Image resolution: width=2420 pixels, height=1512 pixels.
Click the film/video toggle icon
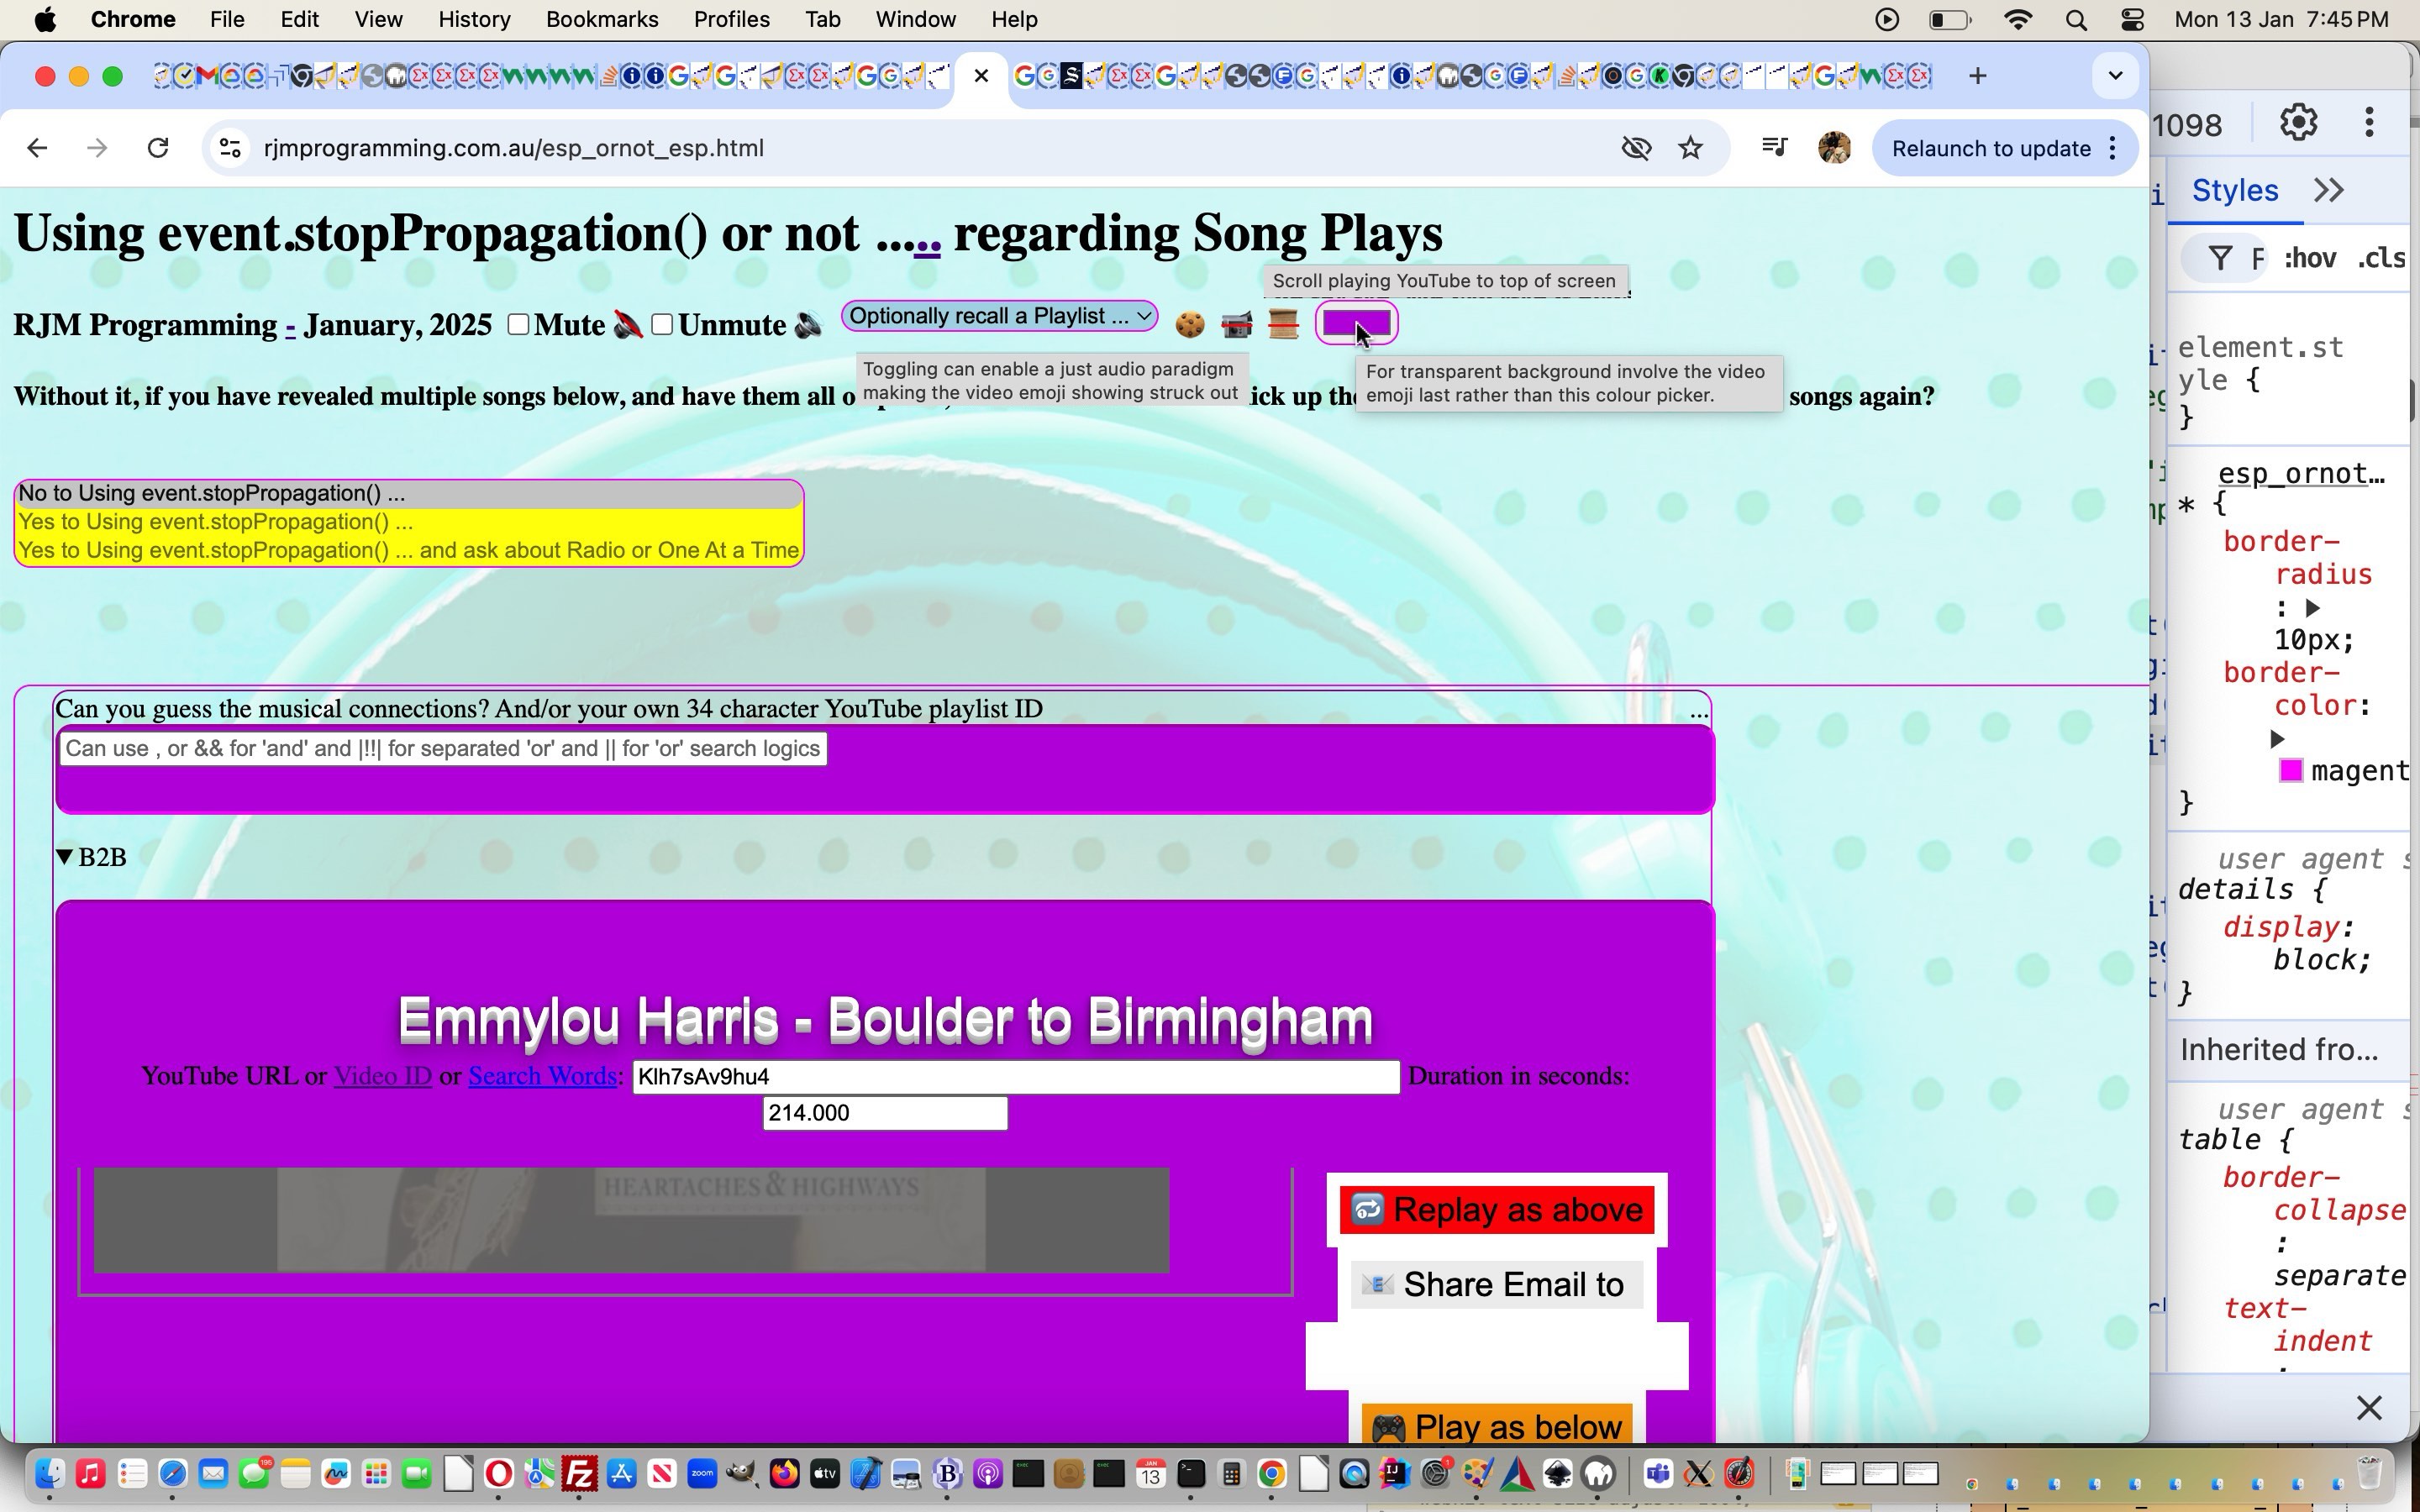coord(1235,323)
